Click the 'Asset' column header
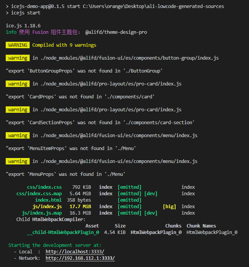249x267 pixels. [x=92, y=226]
